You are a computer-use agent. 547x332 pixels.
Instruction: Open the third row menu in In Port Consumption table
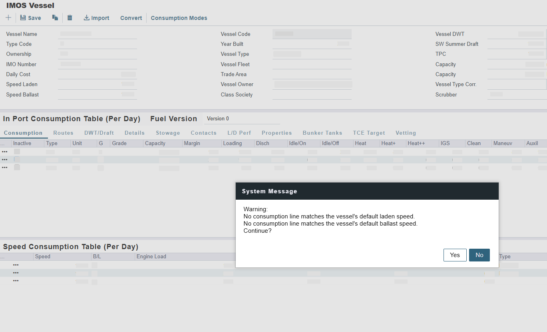click(5, 167)
